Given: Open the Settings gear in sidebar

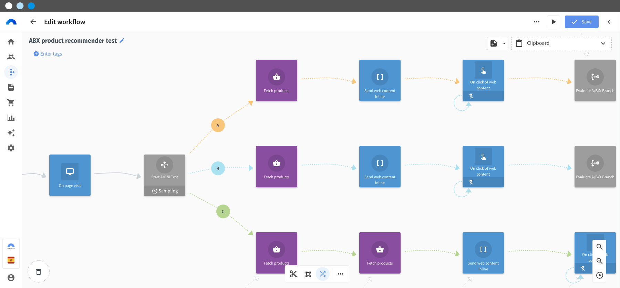Looking at the screenshot, I should 11,148.
